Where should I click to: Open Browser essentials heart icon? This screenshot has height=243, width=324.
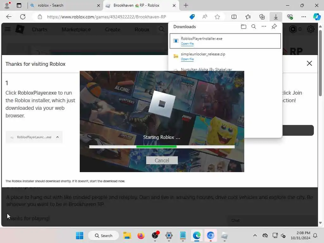(290, 17)
